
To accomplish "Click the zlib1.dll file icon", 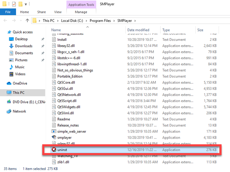I will click(54, 162).
